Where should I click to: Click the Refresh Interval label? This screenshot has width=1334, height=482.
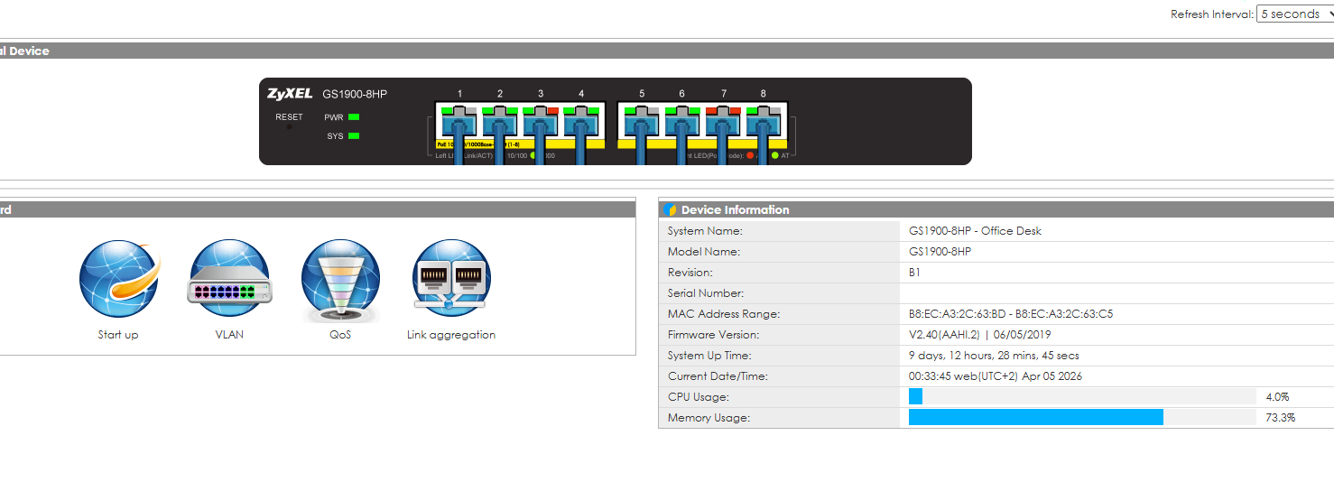click(x=1212, y=14)
